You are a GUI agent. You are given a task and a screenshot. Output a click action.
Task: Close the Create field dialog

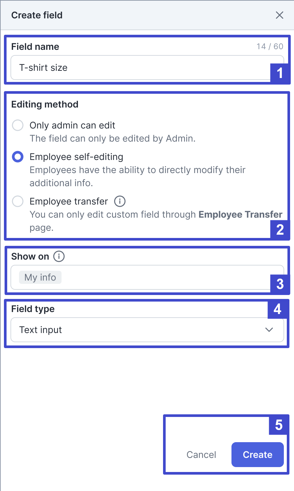279,15
